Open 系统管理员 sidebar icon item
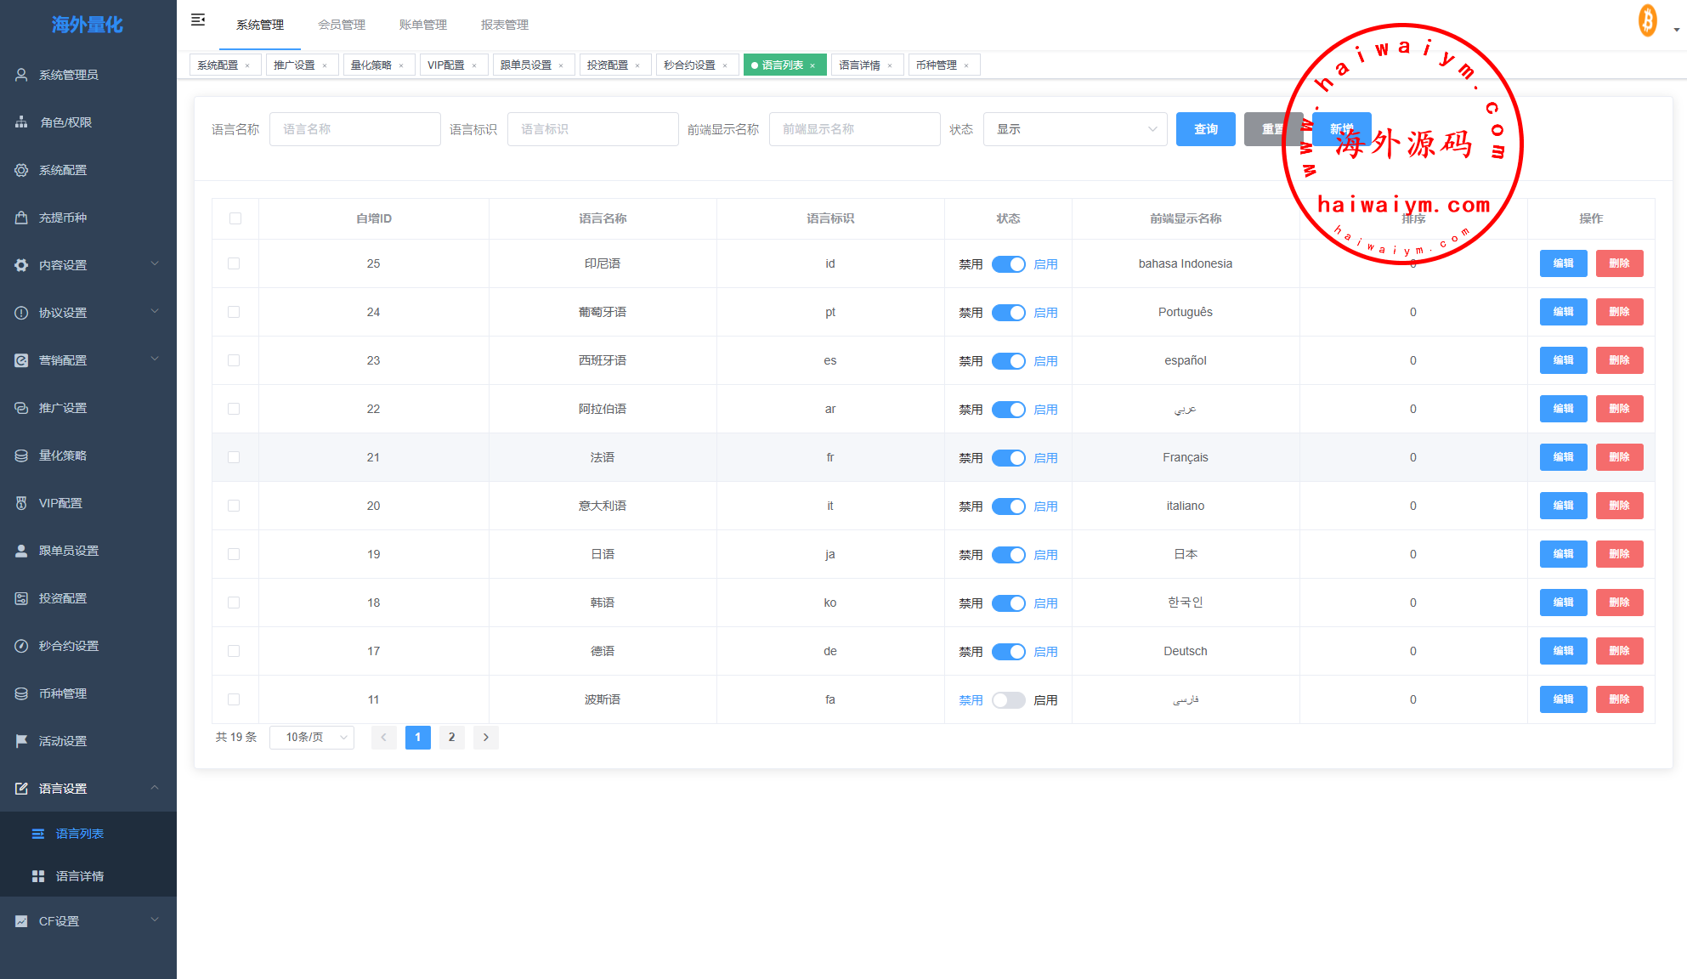Image resolution: width=1687 pixels, height=979 pixels. click(21, 75)
